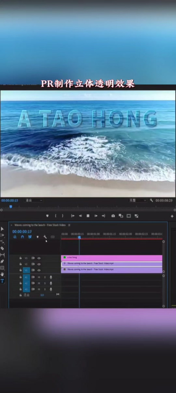Click timeline timecode 00:00:00:17
Image resolution: width=176 pixels, height=393 pixels.
[x=22, y=232]
